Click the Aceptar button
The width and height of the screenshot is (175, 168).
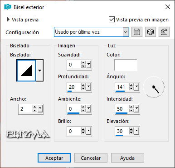click(x=54, y=158)
